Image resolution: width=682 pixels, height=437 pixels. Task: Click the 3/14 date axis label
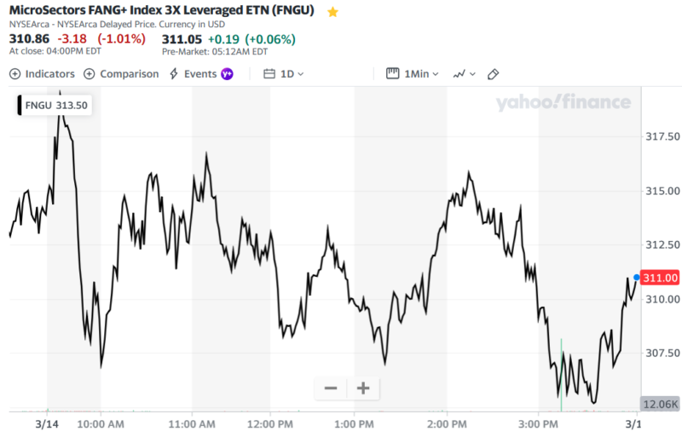(x=47, y=423)
